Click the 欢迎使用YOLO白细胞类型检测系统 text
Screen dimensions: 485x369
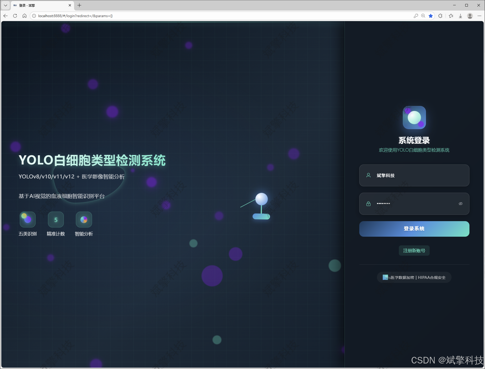click(x=414, y=150)
